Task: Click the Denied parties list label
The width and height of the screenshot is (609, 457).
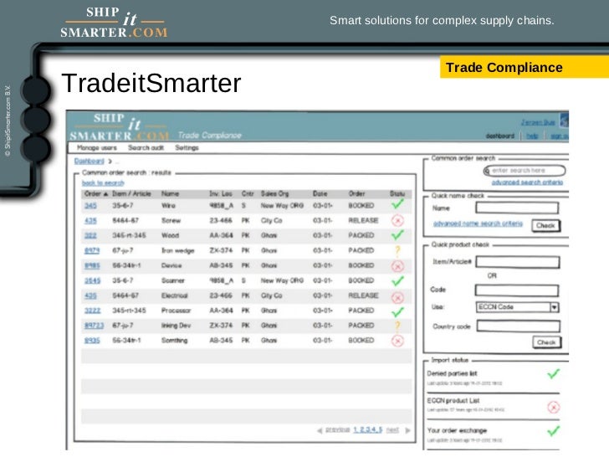Action: point(452,373)
